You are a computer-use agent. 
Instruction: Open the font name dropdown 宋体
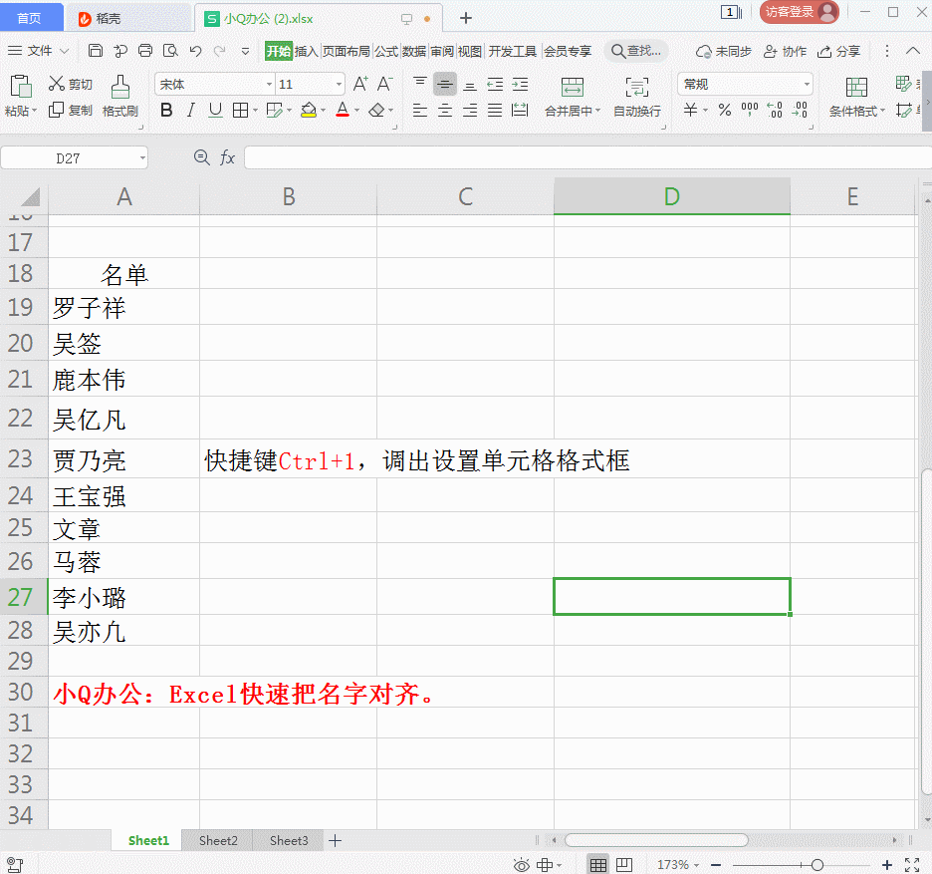coord(269,85)
